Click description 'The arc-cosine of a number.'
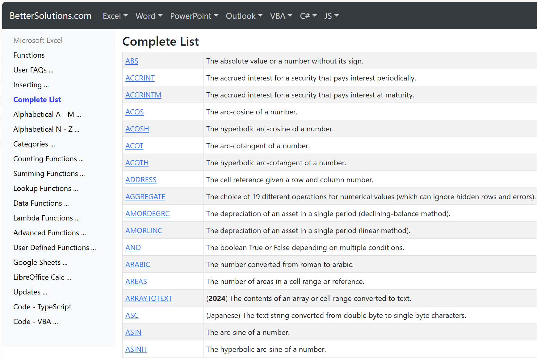 [252, 112]
